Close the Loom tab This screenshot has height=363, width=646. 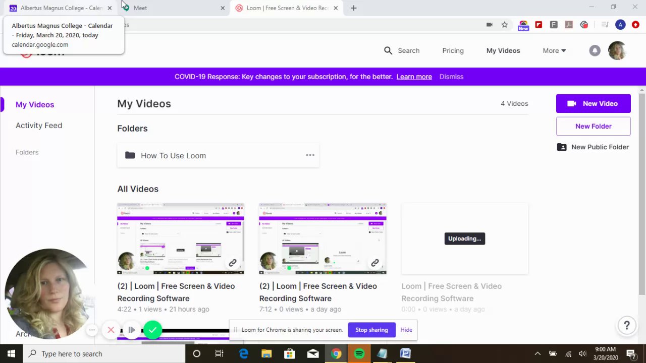pyautogui.click(x=336, y=8)
